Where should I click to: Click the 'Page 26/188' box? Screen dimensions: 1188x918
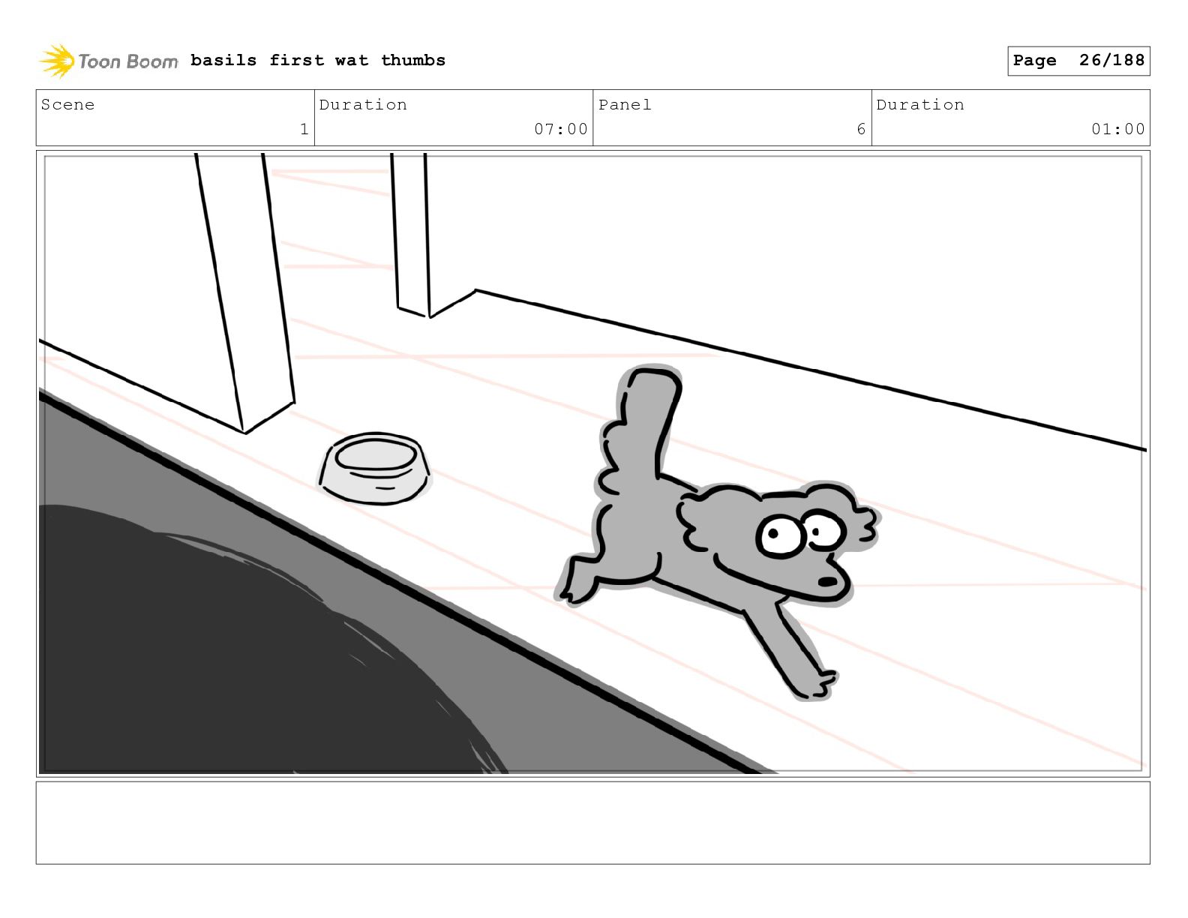[x=1078, y=61]
